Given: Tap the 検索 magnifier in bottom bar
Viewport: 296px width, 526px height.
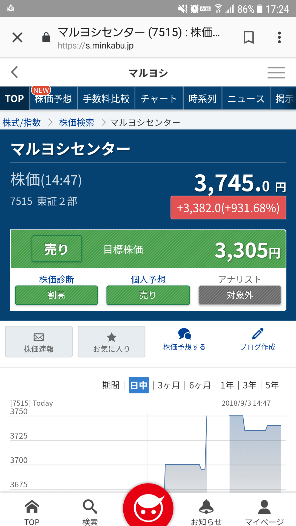Looking at the screenshot, I should (90, 507).
